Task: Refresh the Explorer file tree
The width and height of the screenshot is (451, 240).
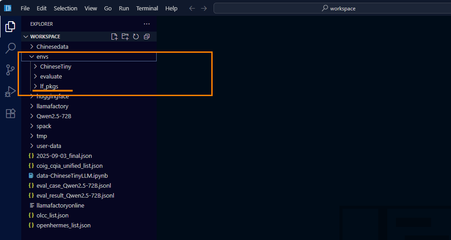Action: 136,37
